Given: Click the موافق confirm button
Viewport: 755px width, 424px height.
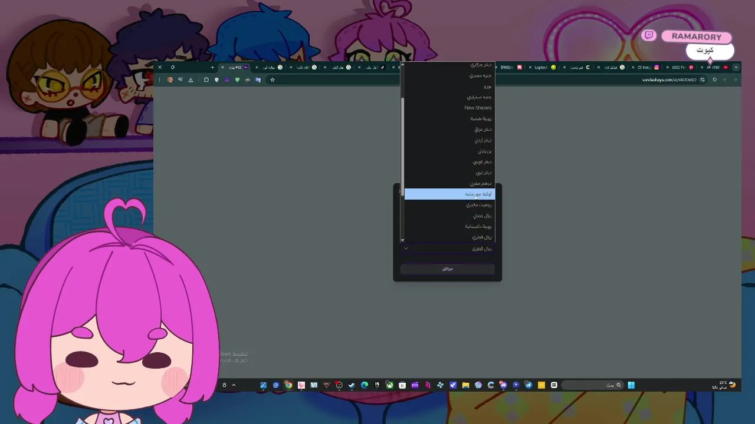Looking at the screenshot, I should pos(447,269).
